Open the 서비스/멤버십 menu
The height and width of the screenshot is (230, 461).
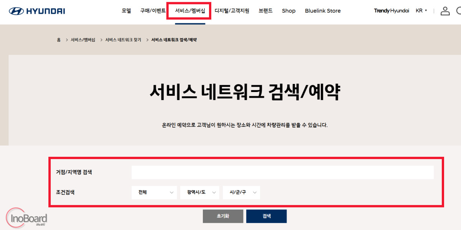(190, 11)
